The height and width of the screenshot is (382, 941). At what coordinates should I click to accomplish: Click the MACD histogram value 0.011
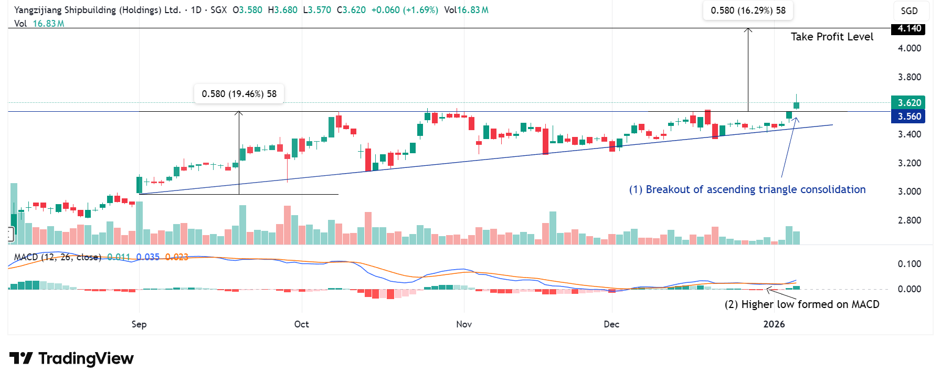pos(119,257)
